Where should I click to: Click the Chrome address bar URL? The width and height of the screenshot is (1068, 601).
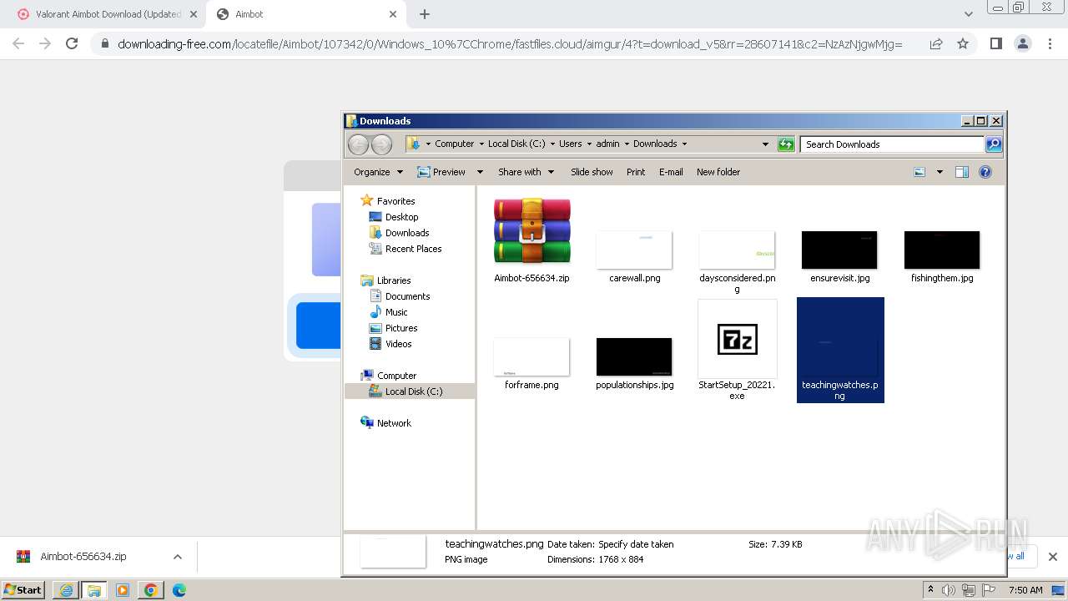[510, 44]
